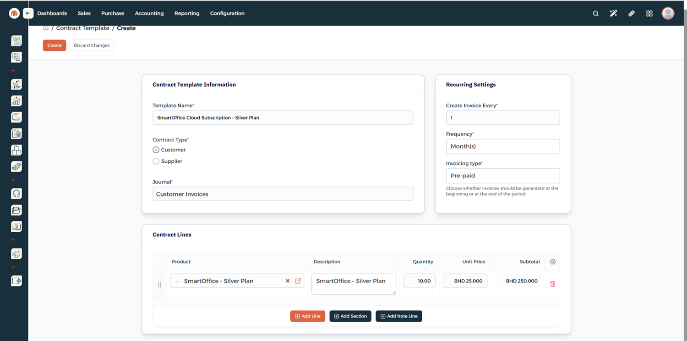Delete the SmartOffice contract line with trash icon

(x=552, y=284)
